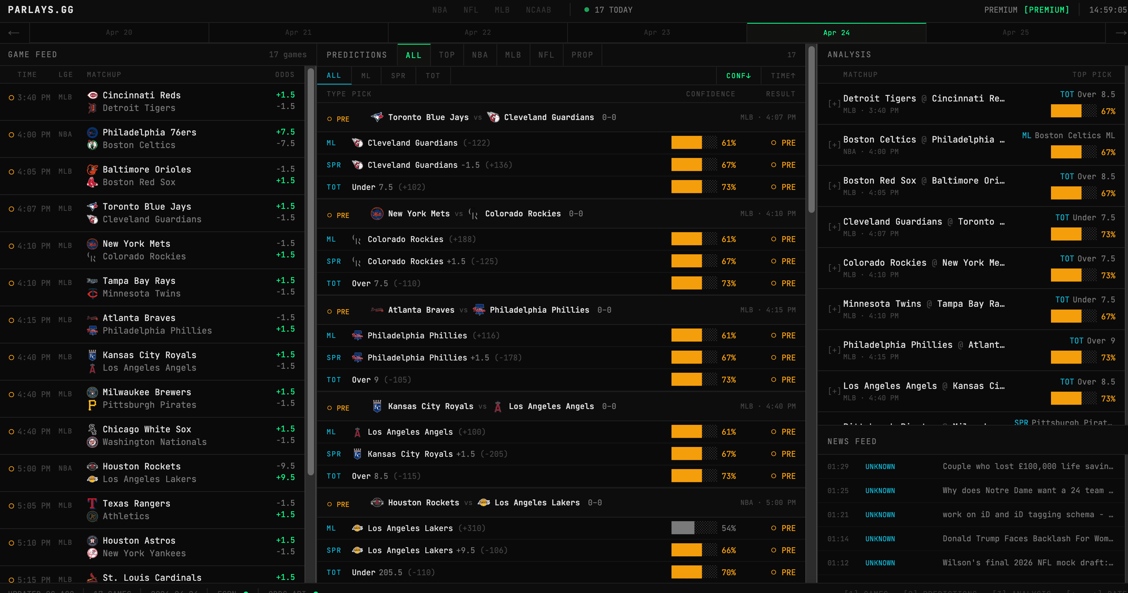Viewport: 1128px width, 593px height.
Task: Click the Texas Rangers logo
Action: point(92,504)
